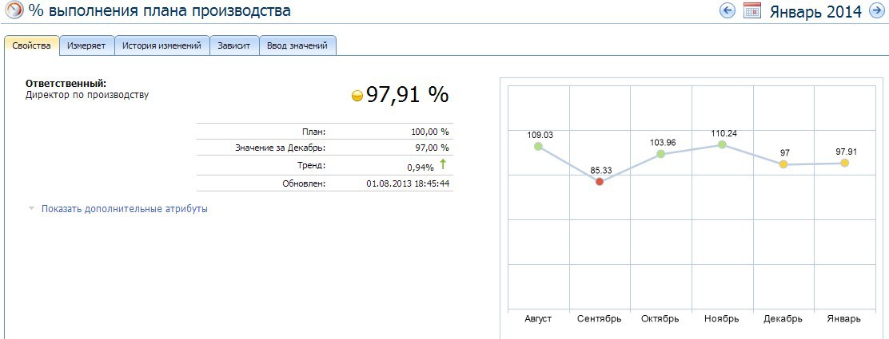Select the Ноябрь chart point 110.24

point(722,144)
